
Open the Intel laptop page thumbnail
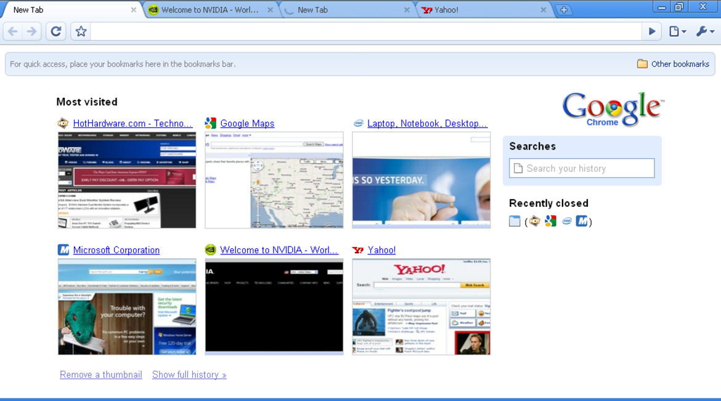(x=421, y=180)
